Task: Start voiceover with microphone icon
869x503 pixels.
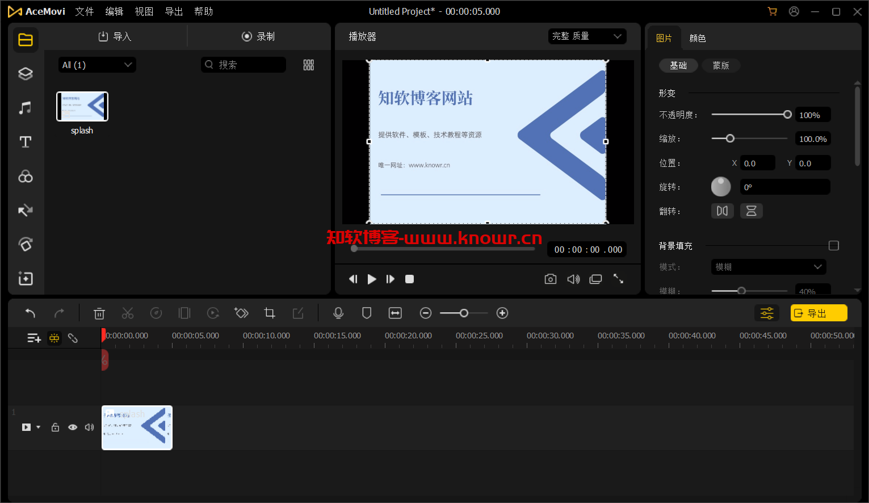Action: (338, 313)
